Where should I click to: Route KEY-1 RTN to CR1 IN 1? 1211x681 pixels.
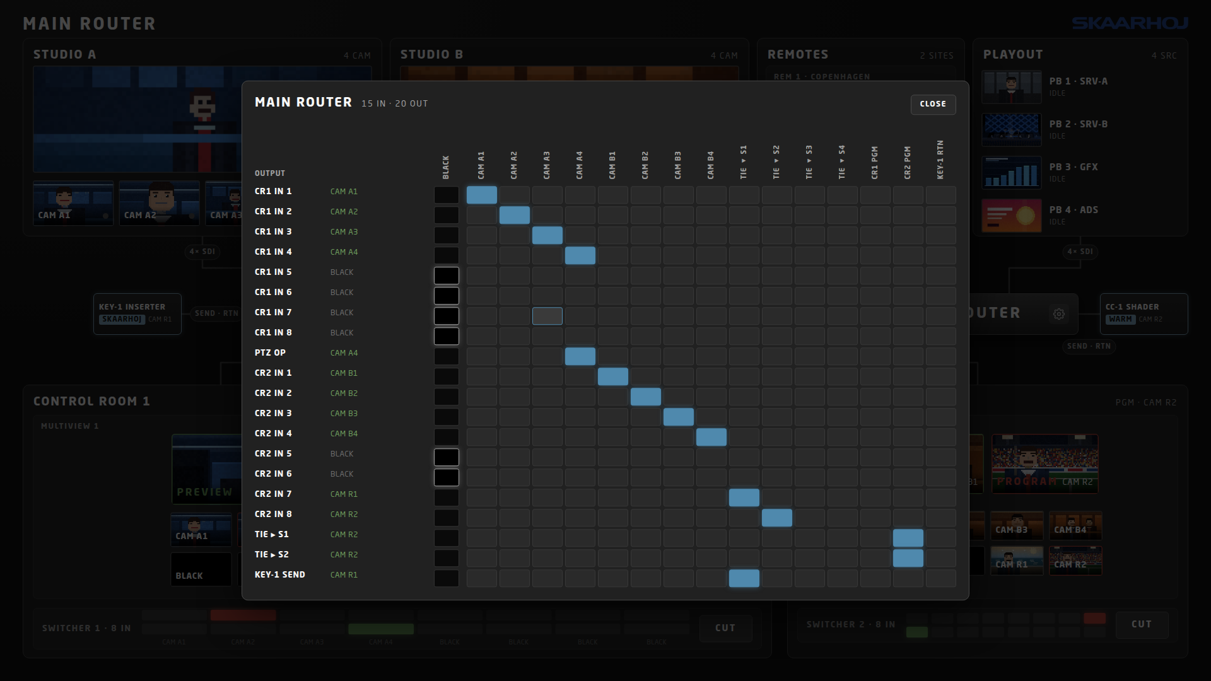[x=941, y=195]
